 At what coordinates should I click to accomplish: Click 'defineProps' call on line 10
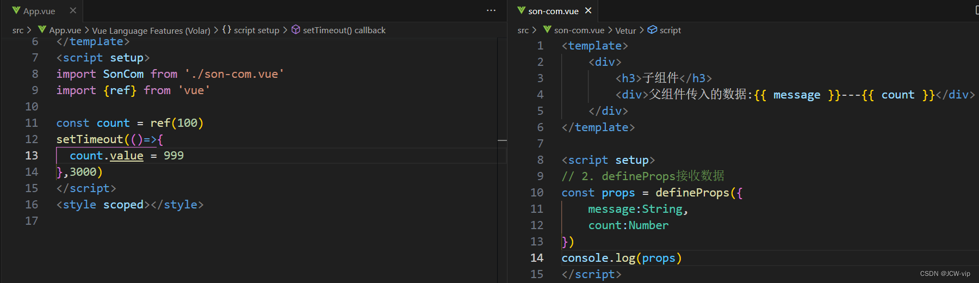(692, 193)
